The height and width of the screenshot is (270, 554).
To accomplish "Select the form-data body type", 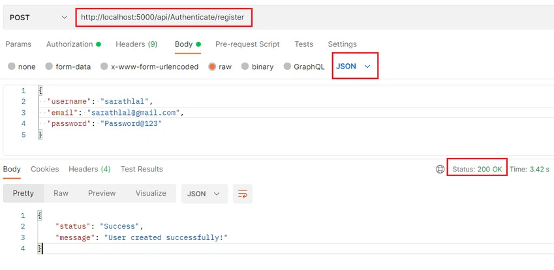I will [x=69, y=67].
